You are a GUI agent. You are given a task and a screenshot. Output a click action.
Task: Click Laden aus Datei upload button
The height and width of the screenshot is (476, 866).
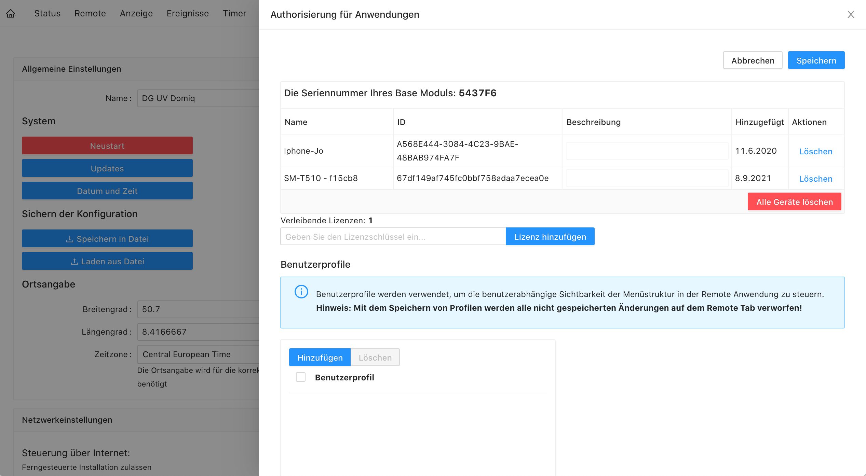click(107, 261)
